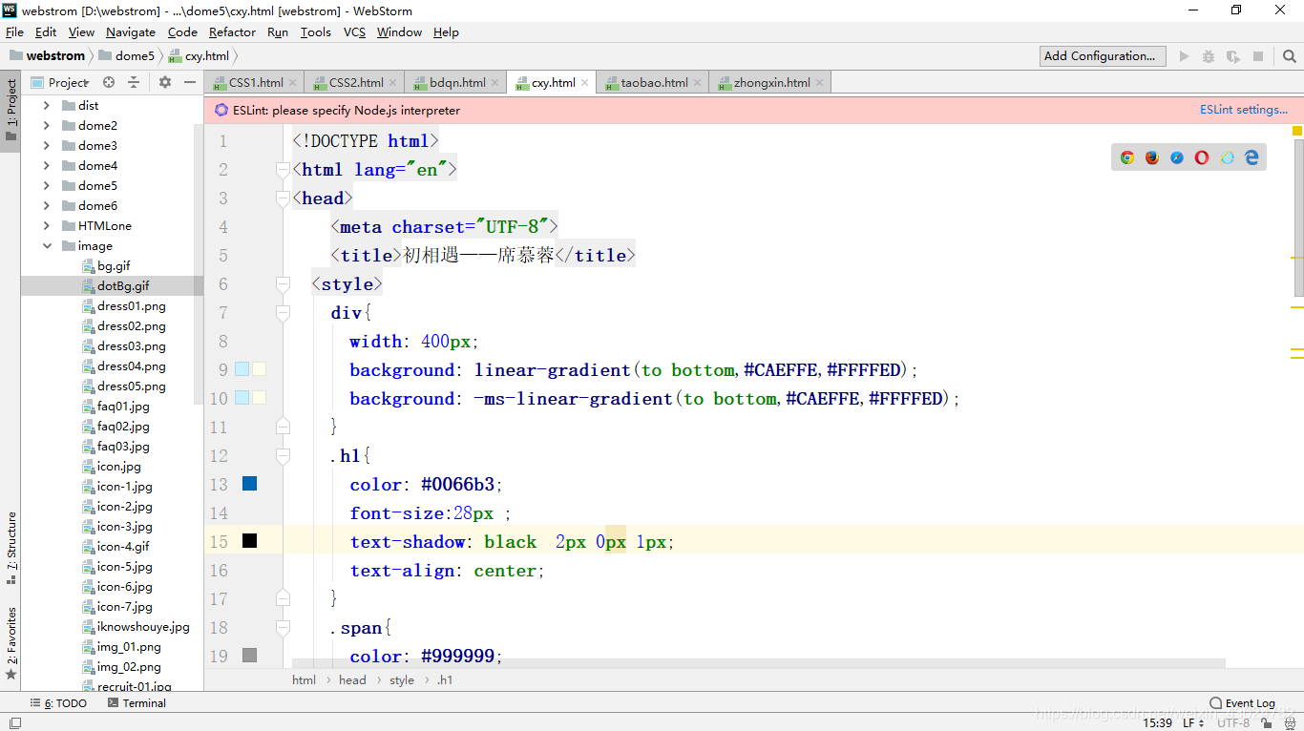The height and width of the screenshot is (731, 1304).
Task: Open in Safari browser icon
Action: 1177,157
